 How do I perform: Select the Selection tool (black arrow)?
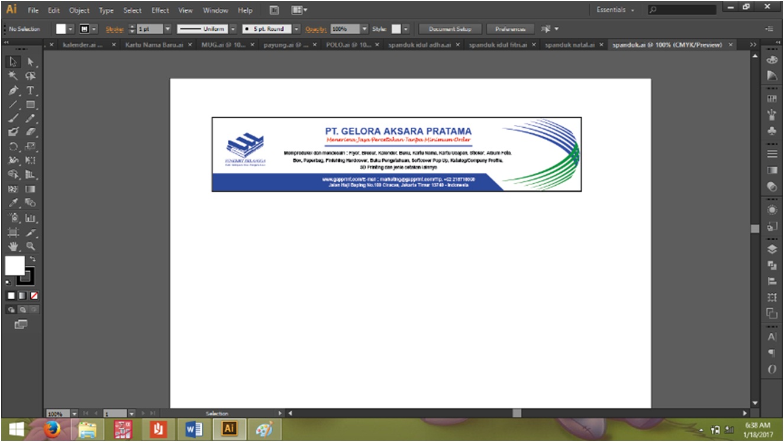click(14, 62)
